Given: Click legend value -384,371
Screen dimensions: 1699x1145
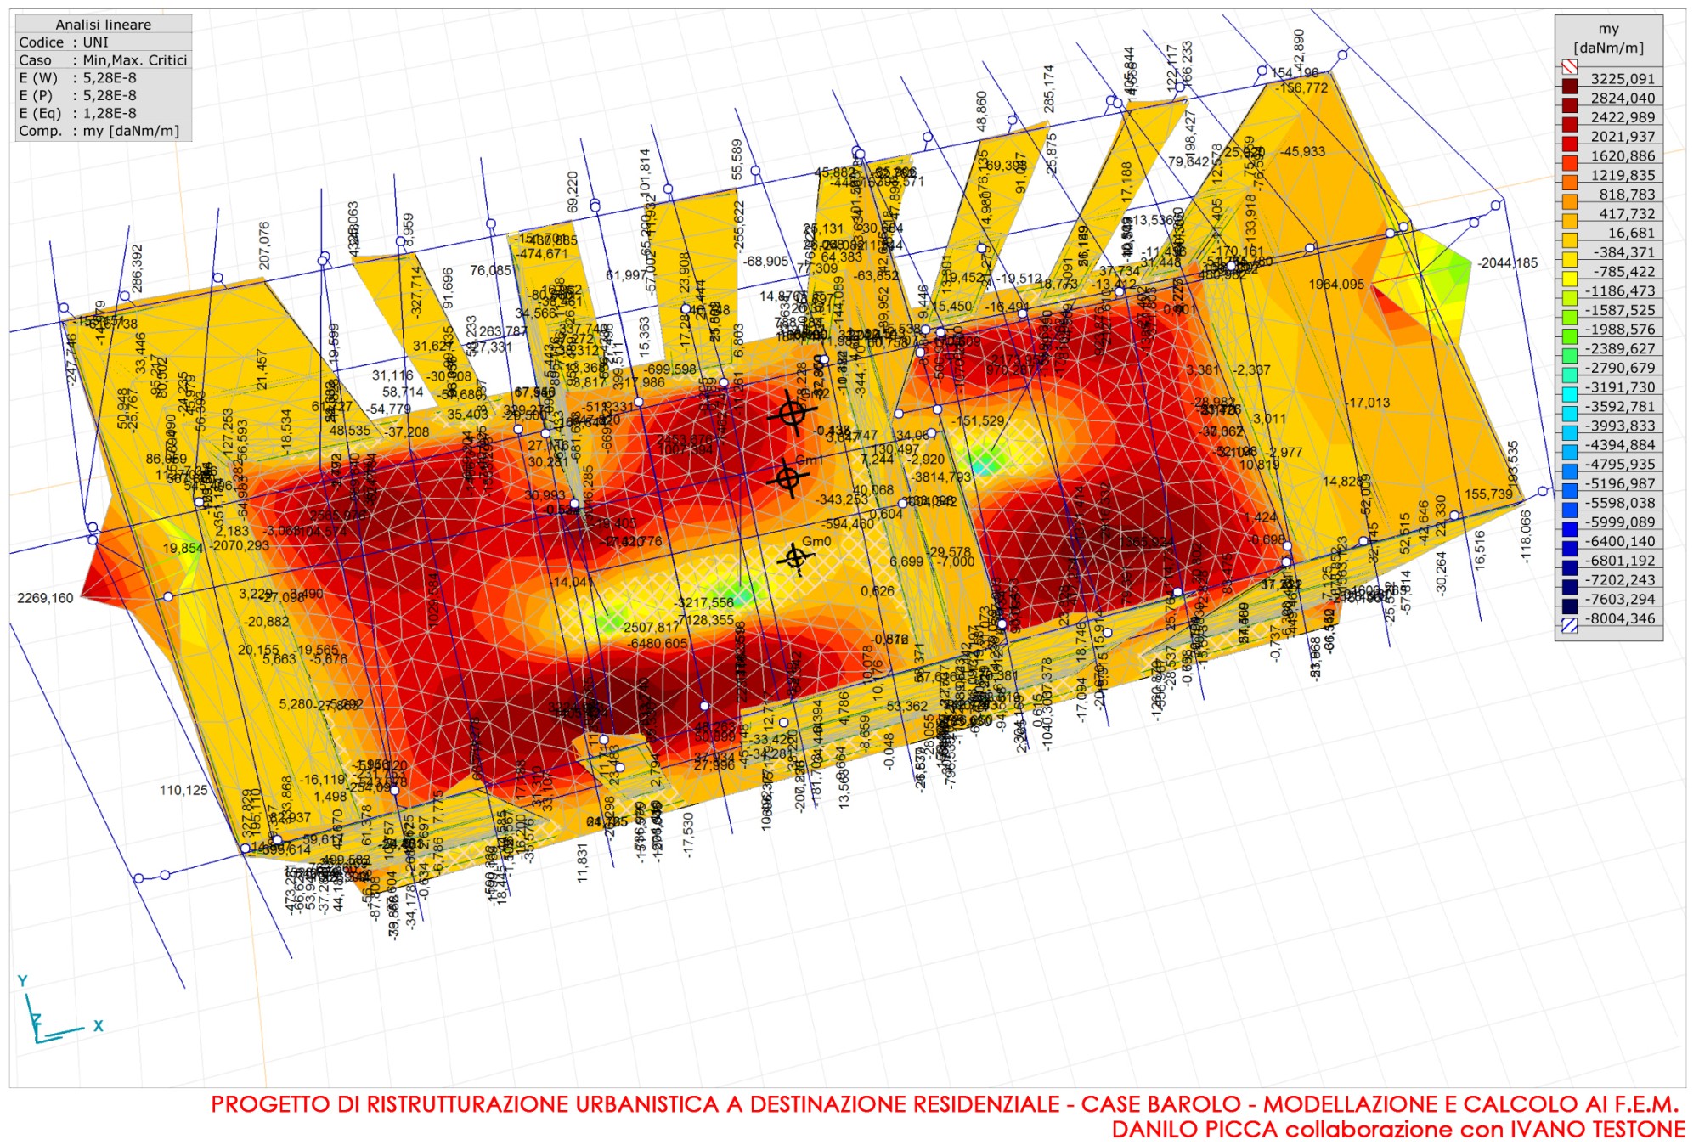Looking at the screenshot, I should 1623,252.
